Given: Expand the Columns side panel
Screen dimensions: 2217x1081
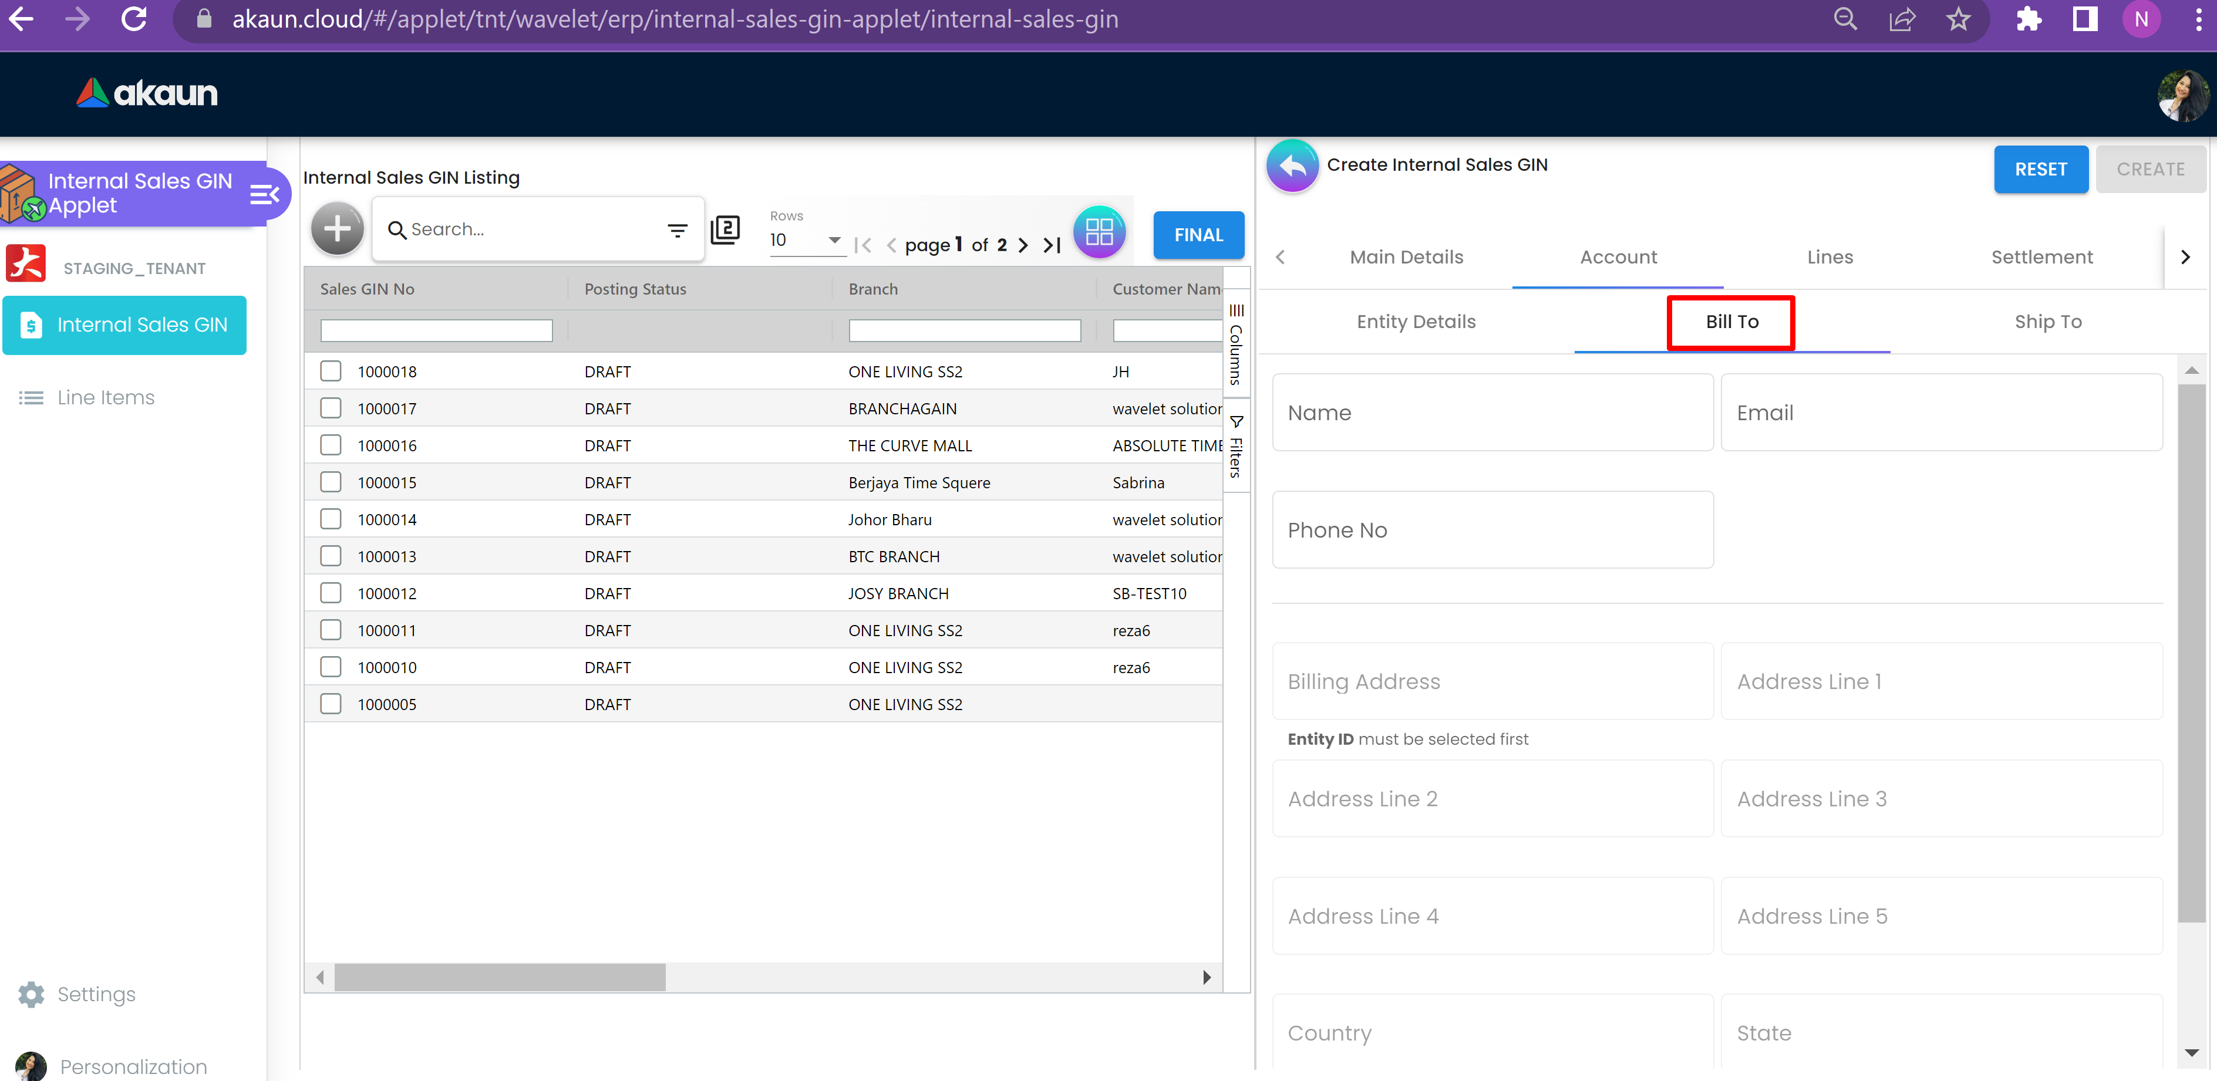Looking at the screenshot, I should pyautogui.click(x=1236, y=344).
